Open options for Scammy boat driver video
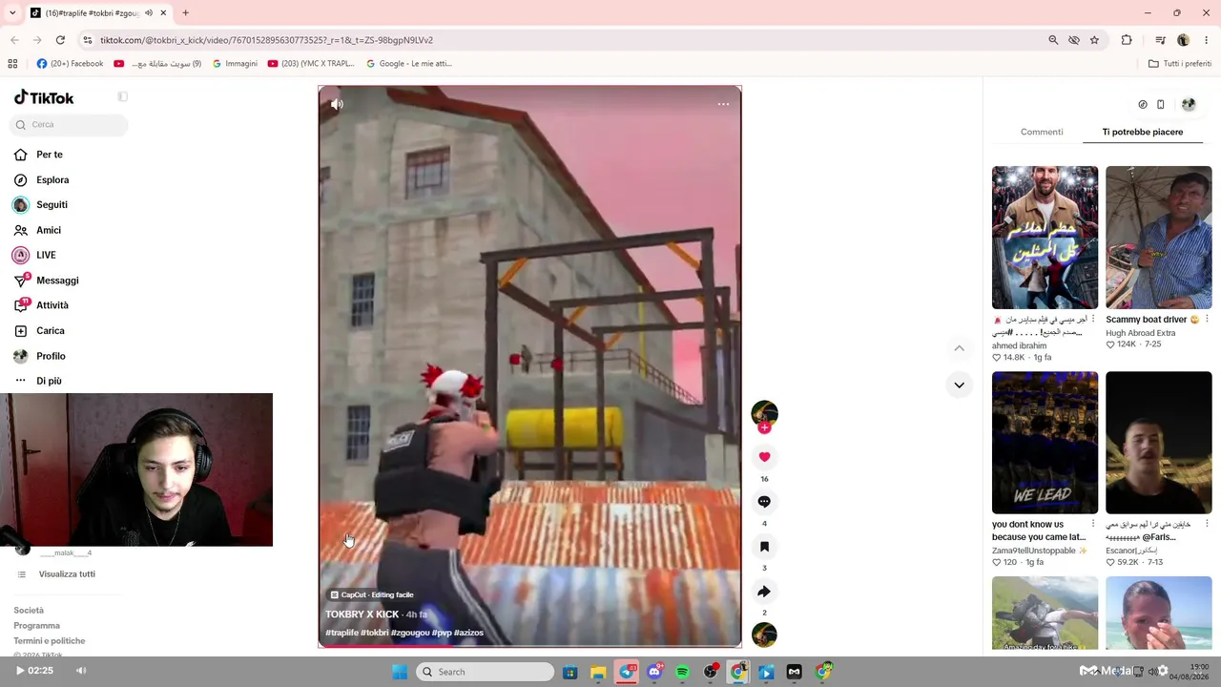Image resolution: width=1221 pixels, height=687 pixels. 1207,320
